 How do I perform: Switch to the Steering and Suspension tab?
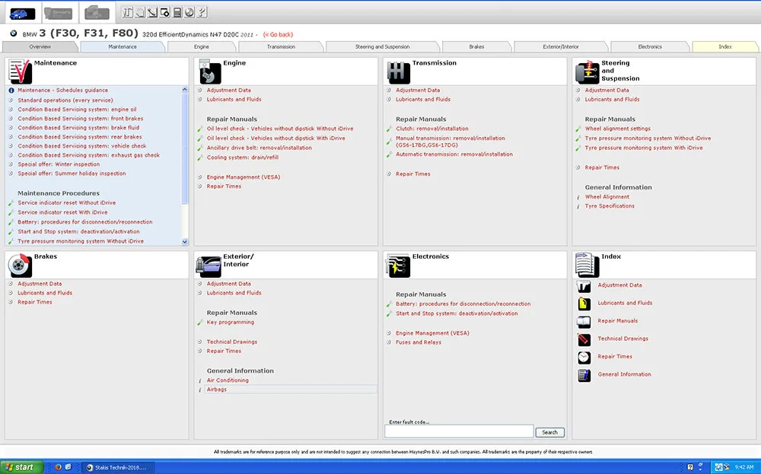click(383, 46)
